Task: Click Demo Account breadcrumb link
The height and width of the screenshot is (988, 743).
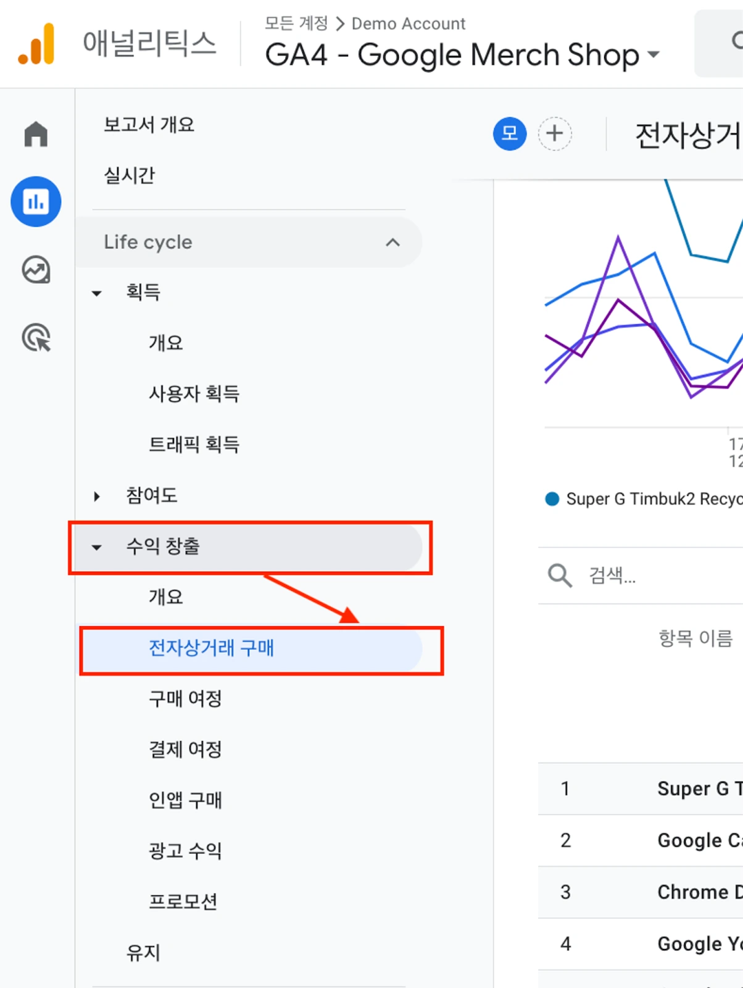Action: tap(409, 23)
